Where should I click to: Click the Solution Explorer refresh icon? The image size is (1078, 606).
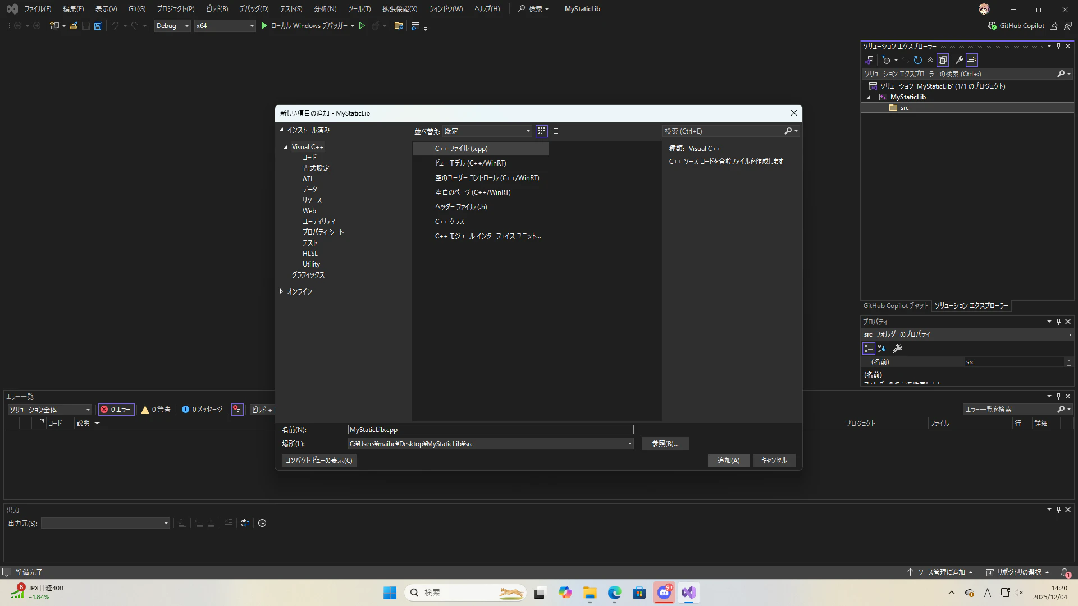click(x=918, y=60)
